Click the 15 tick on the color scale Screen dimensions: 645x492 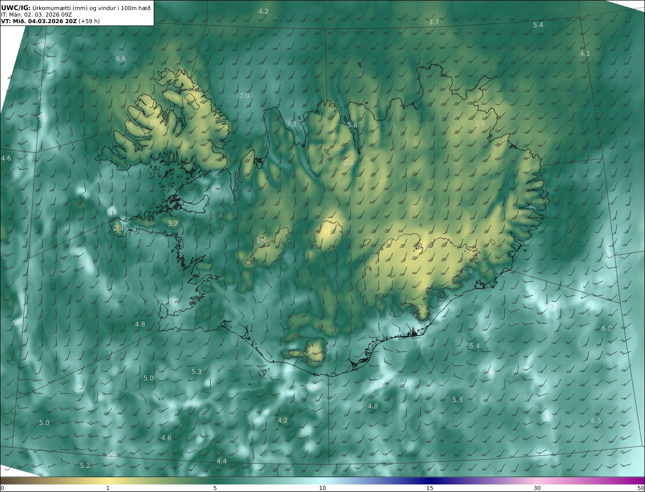coord(430,488)
